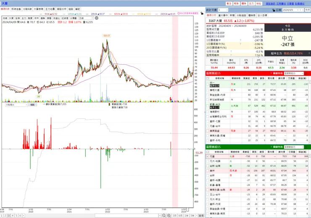Click the question mark beside 1日籌碼集中
Image resolution: width=311 pixels, height=218 pixels.
[240, 40]
